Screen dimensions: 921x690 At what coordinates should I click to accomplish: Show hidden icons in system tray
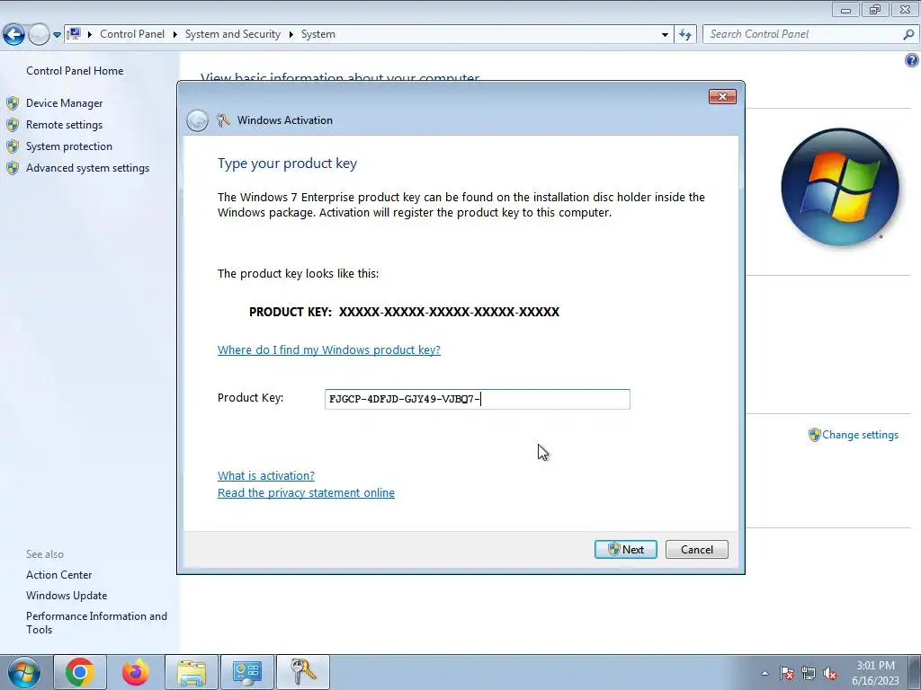(765, 673)
